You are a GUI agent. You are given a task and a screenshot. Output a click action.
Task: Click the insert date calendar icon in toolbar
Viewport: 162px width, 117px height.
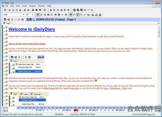[x=82, y=10]
